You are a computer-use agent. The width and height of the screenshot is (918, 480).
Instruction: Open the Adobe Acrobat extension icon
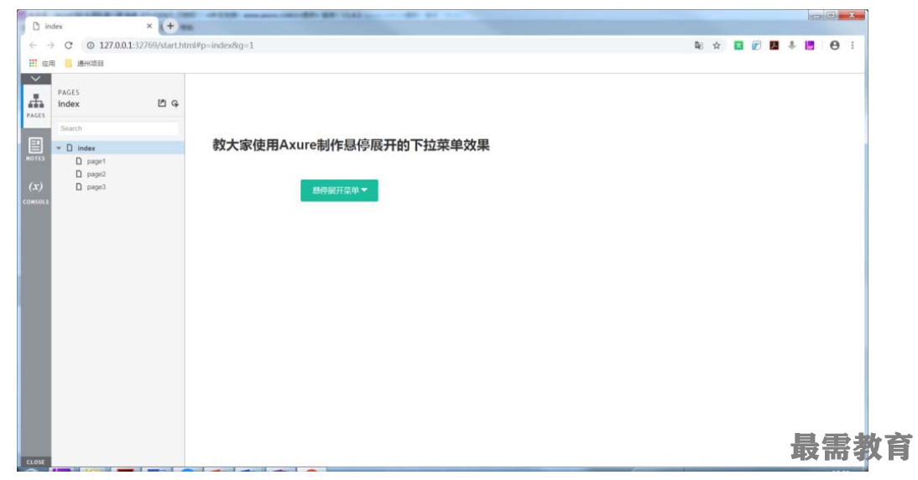tap(774, 45)
